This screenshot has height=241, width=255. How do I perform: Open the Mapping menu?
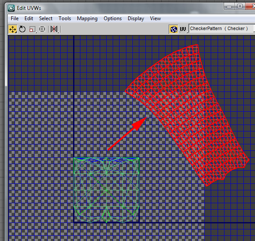(x=87, y=18)
